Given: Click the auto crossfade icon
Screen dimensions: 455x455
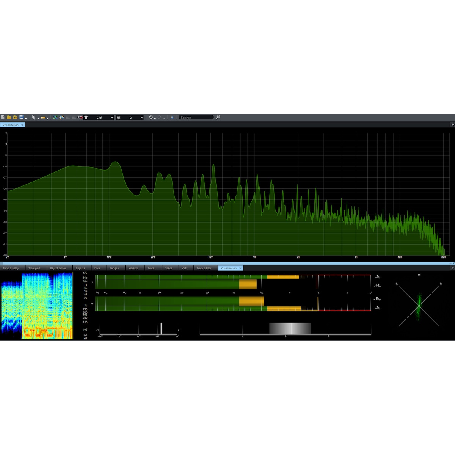Looking at the screenshot, I should 61,118.
